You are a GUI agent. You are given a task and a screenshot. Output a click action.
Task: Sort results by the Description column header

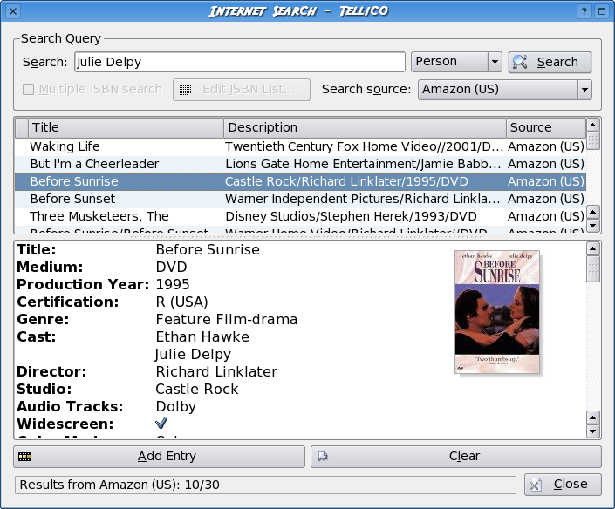(x=365, y=128)
